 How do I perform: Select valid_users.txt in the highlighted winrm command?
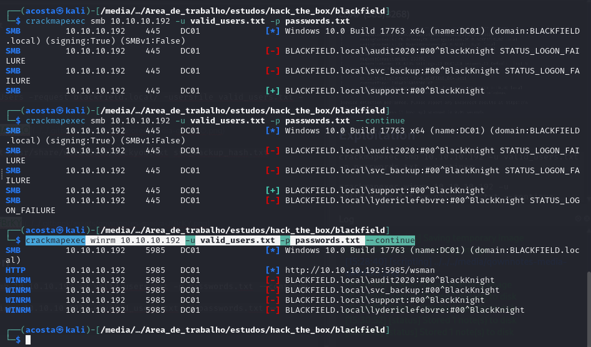click(237, 240)
